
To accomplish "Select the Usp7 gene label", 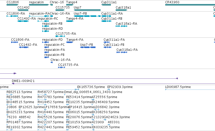I will [78, 7].
